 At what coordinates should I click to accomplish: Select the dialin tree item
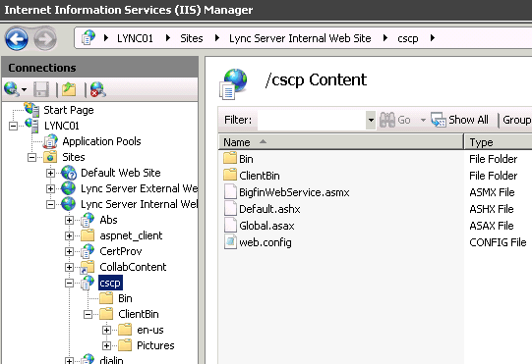111,360
